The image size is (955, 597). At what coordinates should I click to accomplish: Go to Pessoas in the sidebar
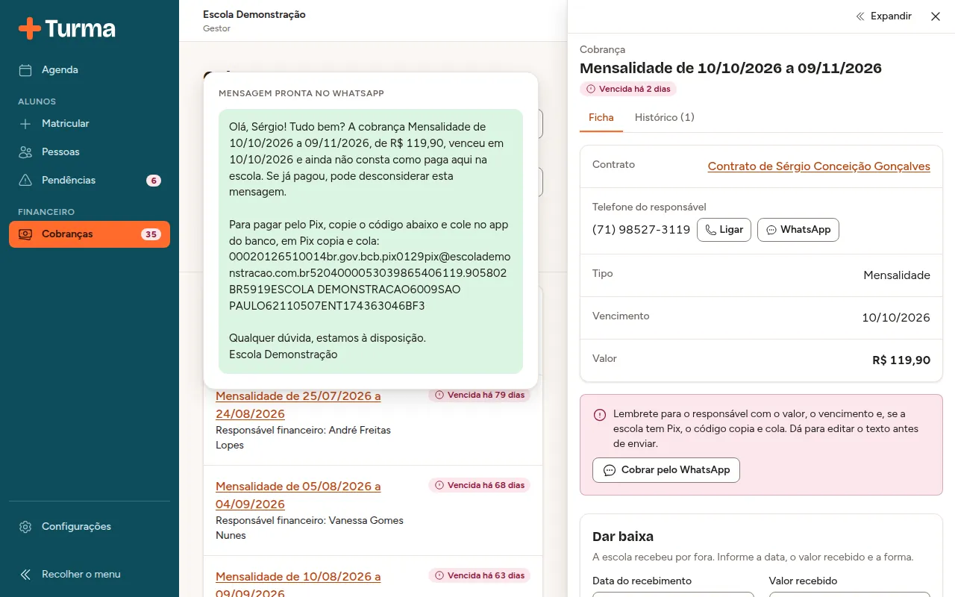pos(90,152)
